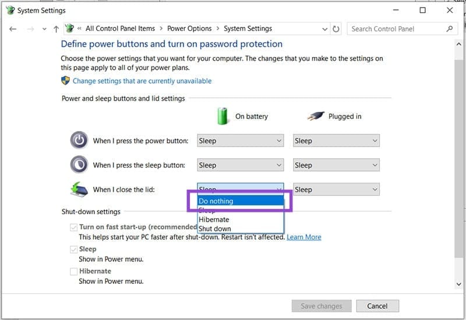
Task: Click the 'Shut-down settings' section heading
Action: click(x=91, y=212)
